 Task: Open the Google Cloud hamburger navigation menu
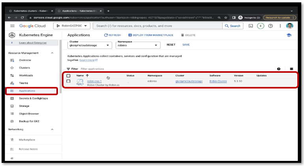[x=12, y=26]
